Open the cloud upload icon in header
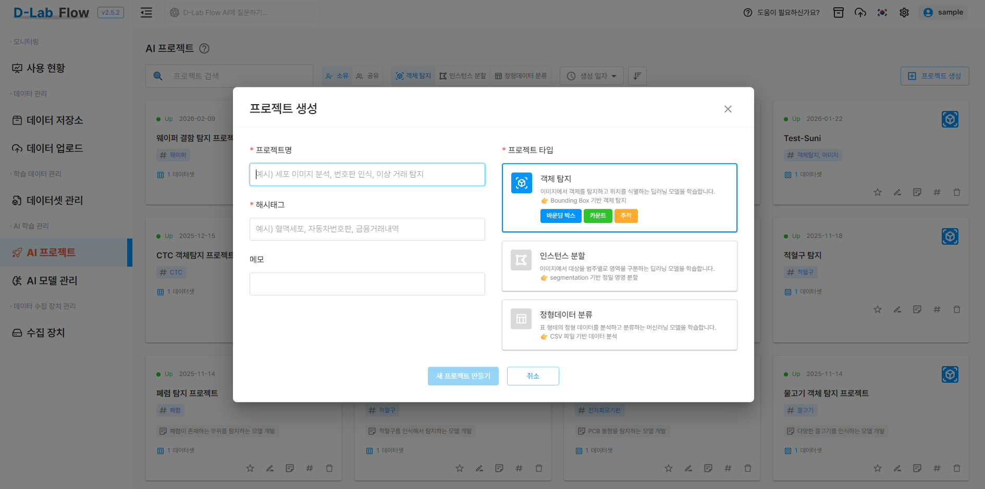Image resolution: width=985 pixels, height=489 pixels. 860,12
